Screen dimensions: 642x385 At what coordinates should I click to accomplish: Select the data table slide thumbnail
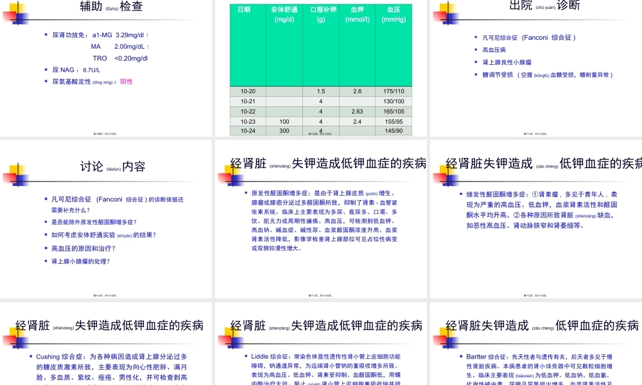pos(321,67)
